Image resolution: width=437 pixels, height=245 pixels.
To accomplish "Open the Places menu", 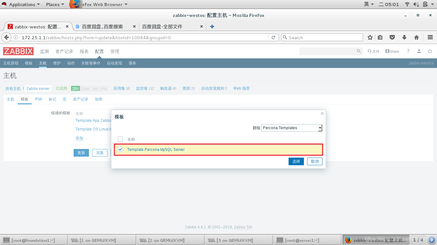I will click(x=55, y=4).
